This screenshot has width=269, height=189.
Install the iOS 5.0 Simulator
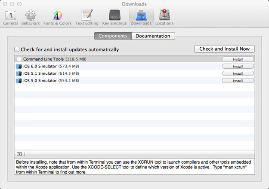click(238, 81)
